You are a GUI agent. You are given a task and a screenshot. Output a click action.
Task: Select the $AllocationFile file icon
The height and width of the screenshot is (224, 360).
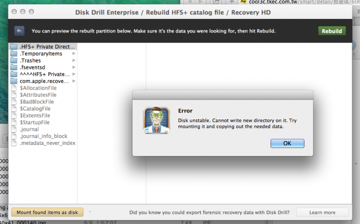(x=14, y=88)
